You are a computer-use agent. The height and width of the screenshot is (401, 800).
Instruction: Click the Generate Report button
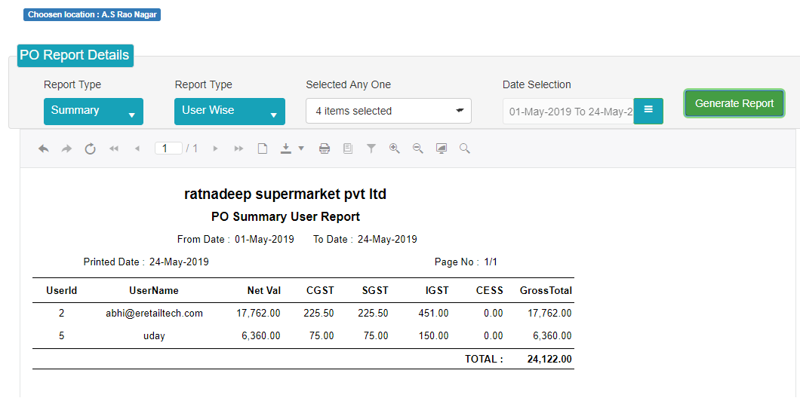[x=734, y=103]
